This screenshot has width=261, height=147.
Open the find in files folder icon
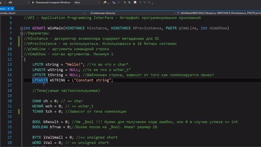tap(105, 2)
